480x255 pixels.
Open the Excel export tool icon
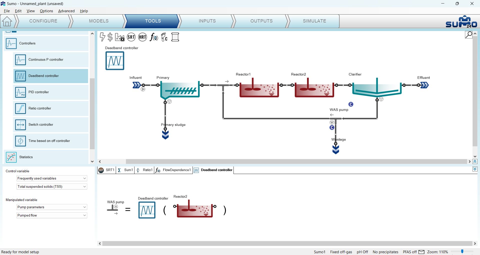pos(119,37)
